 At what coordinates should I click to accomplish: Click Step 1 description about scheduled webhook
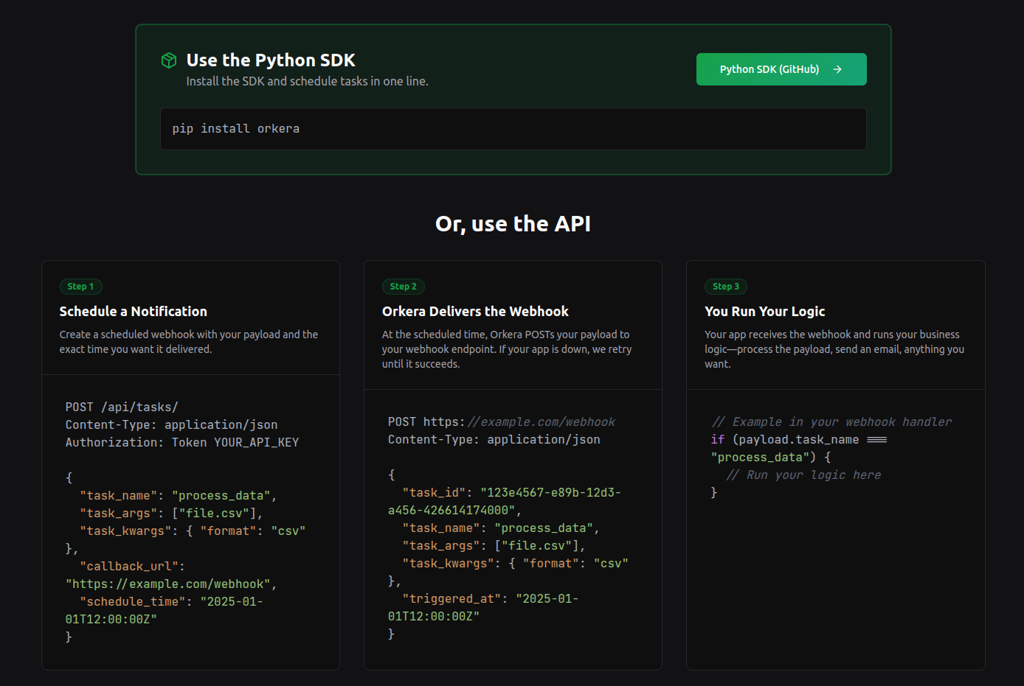pyautogui.click(x=189, y=342)
